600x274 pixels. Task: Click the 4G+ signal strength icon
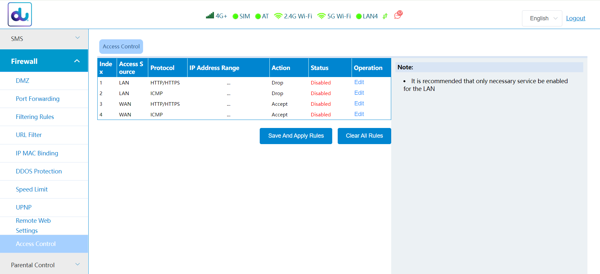click(210, 15)
